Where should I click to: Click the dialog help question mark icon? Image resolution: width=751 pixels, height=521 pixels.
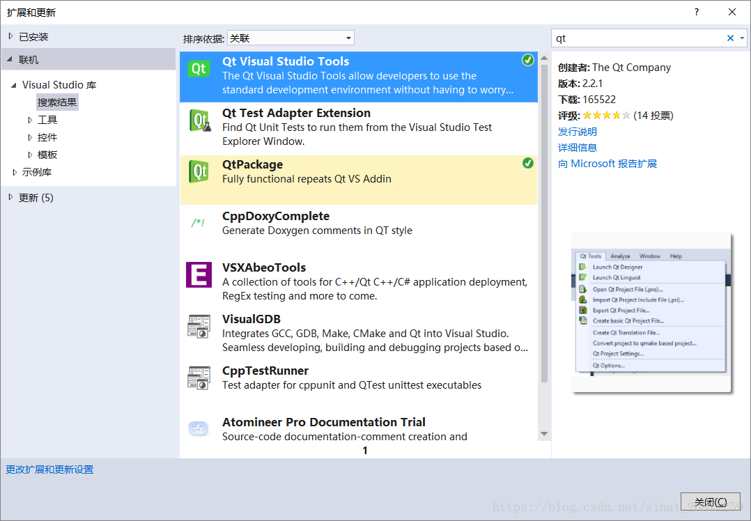click(x=697, y=12)
